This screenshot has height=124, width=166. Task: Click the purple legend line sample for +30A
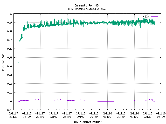point(154,17)
